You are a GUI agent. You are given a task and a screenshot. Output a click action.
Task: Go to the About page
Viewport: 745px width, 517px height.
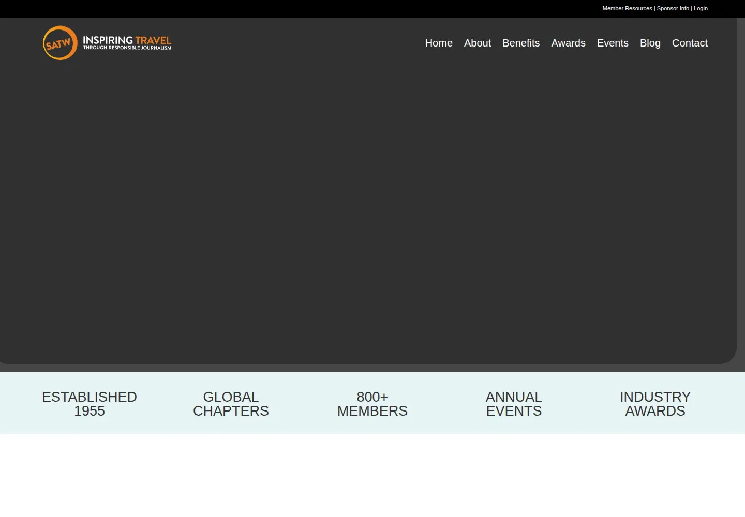478,43
